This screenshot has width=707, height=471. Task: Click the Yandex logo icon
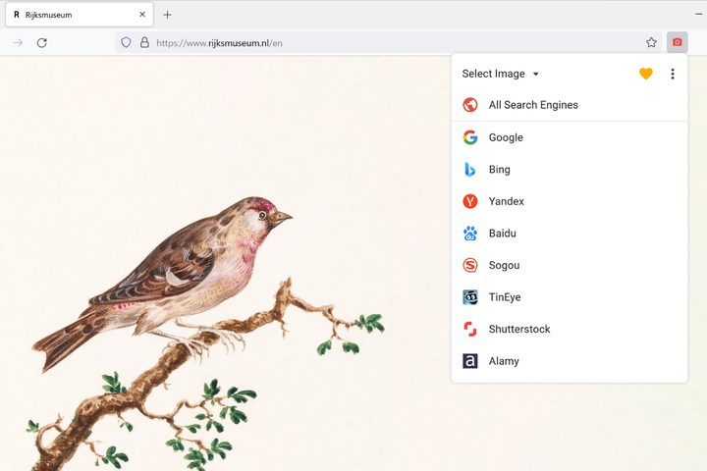coord(469,201)
